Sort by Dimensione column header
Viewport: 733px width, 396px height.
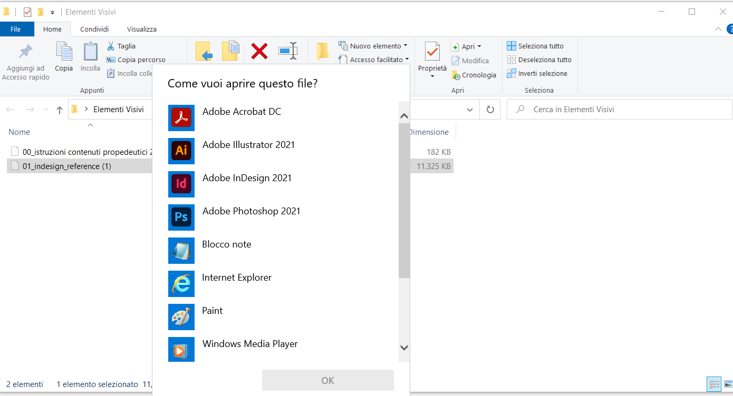click(x=429, y=132)
